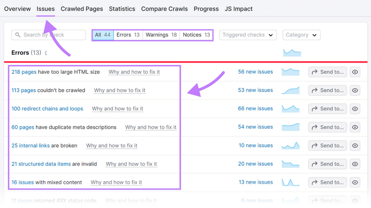Viewport: 371px width, 208px height.
Task: Open the Statistics tab
Action: pyautogui.click(x=122, y=9)
